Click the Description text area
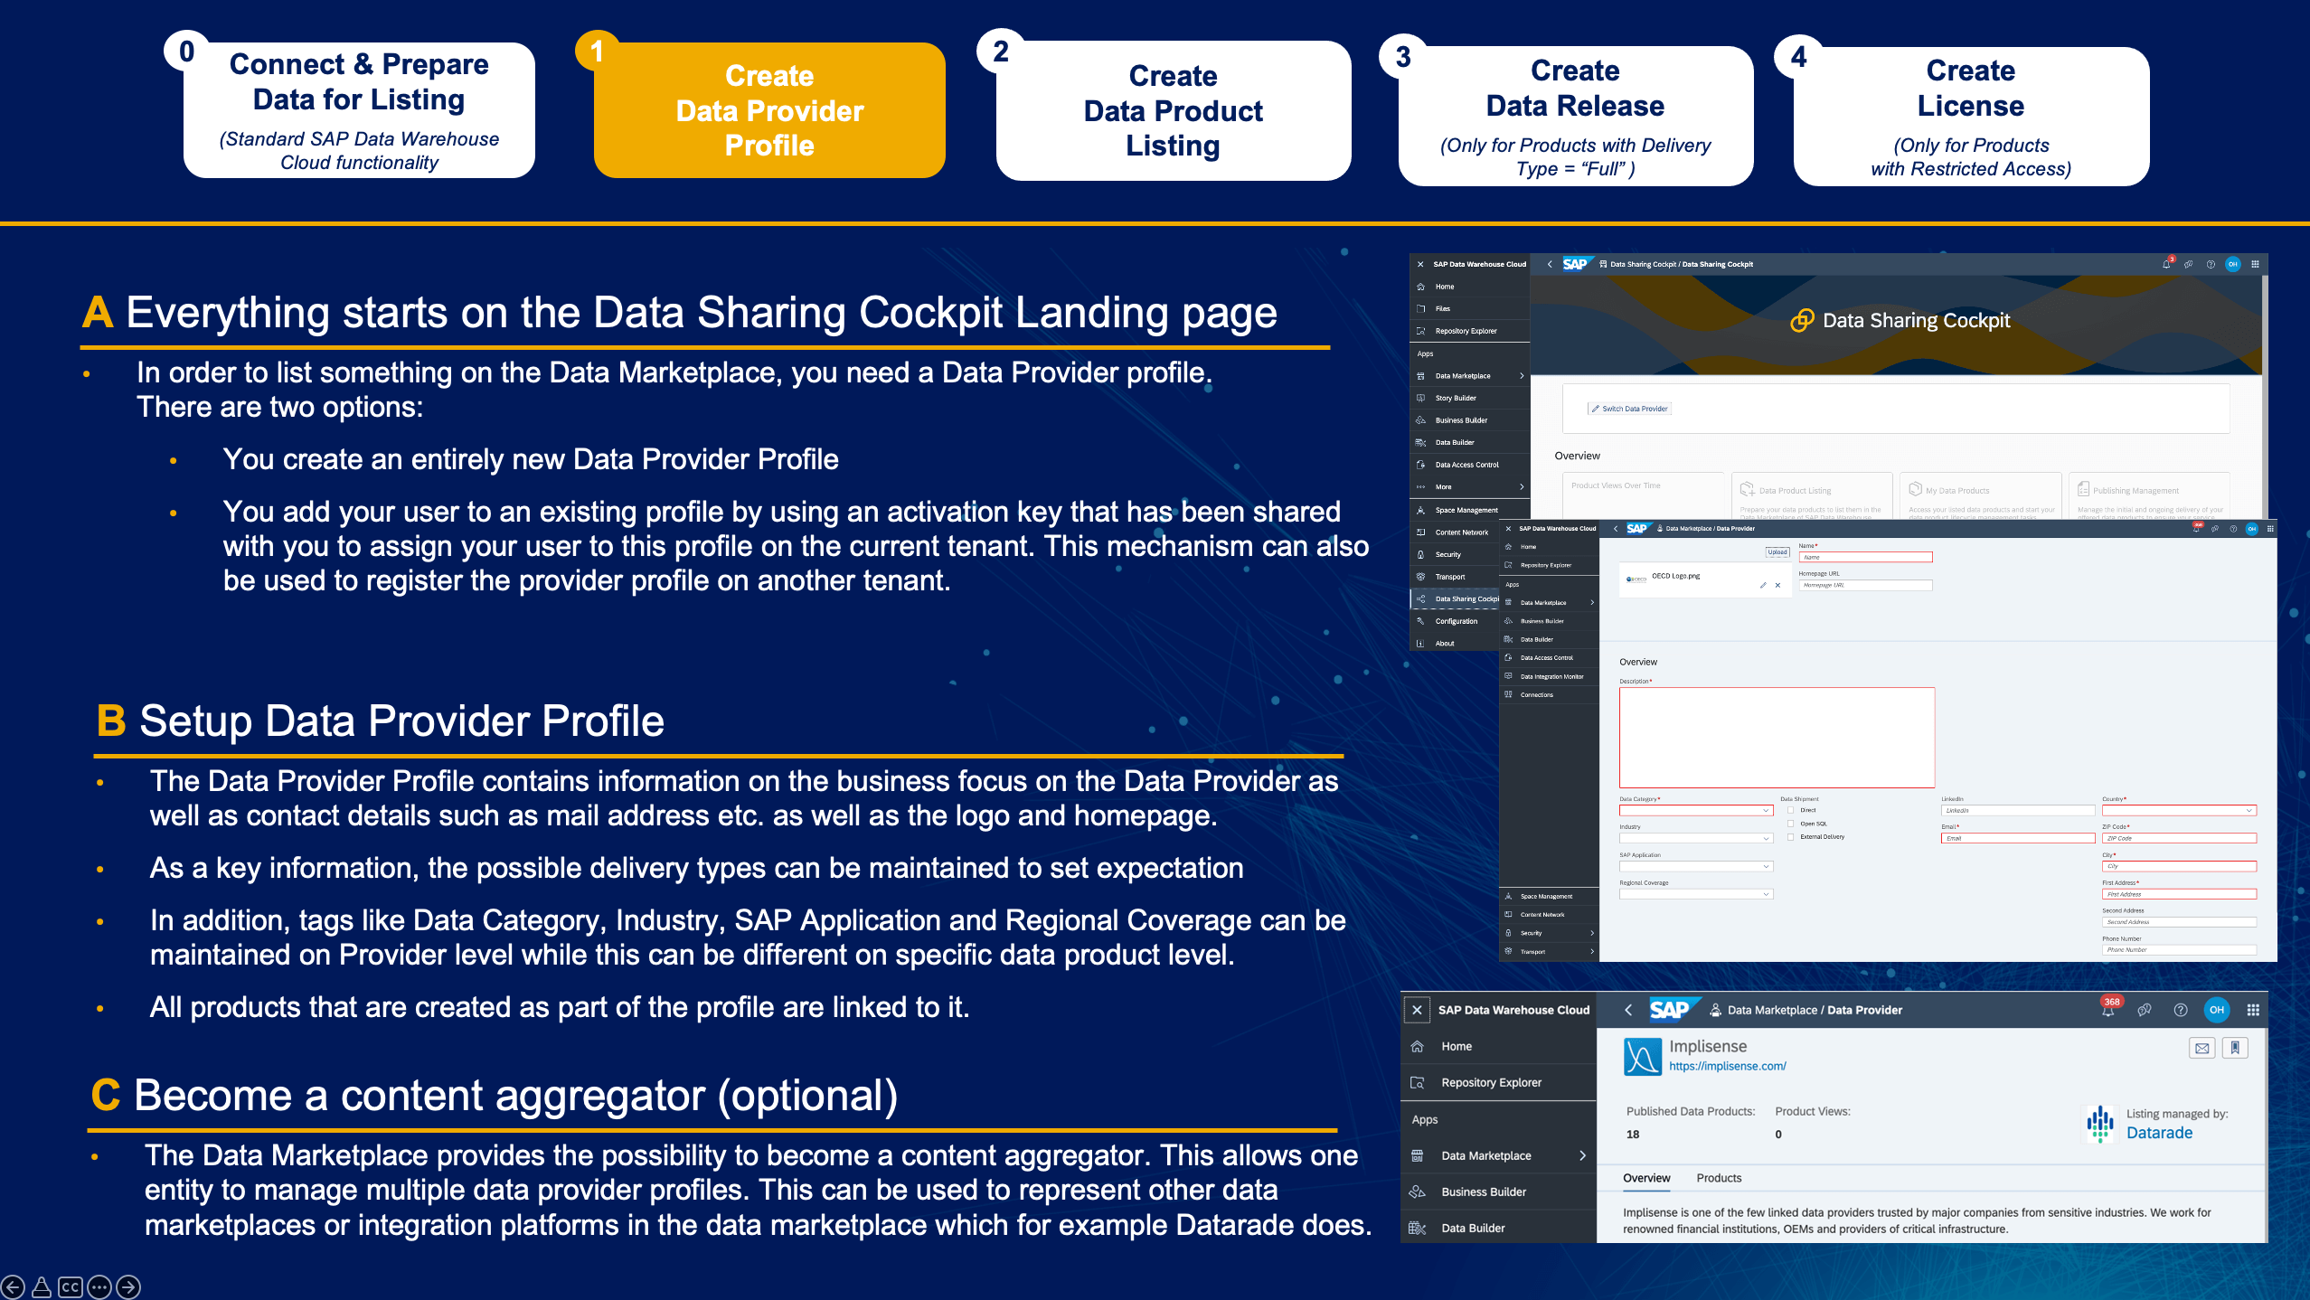The height and width of the screenshot is (1300, 2310). pos(1777,737)
